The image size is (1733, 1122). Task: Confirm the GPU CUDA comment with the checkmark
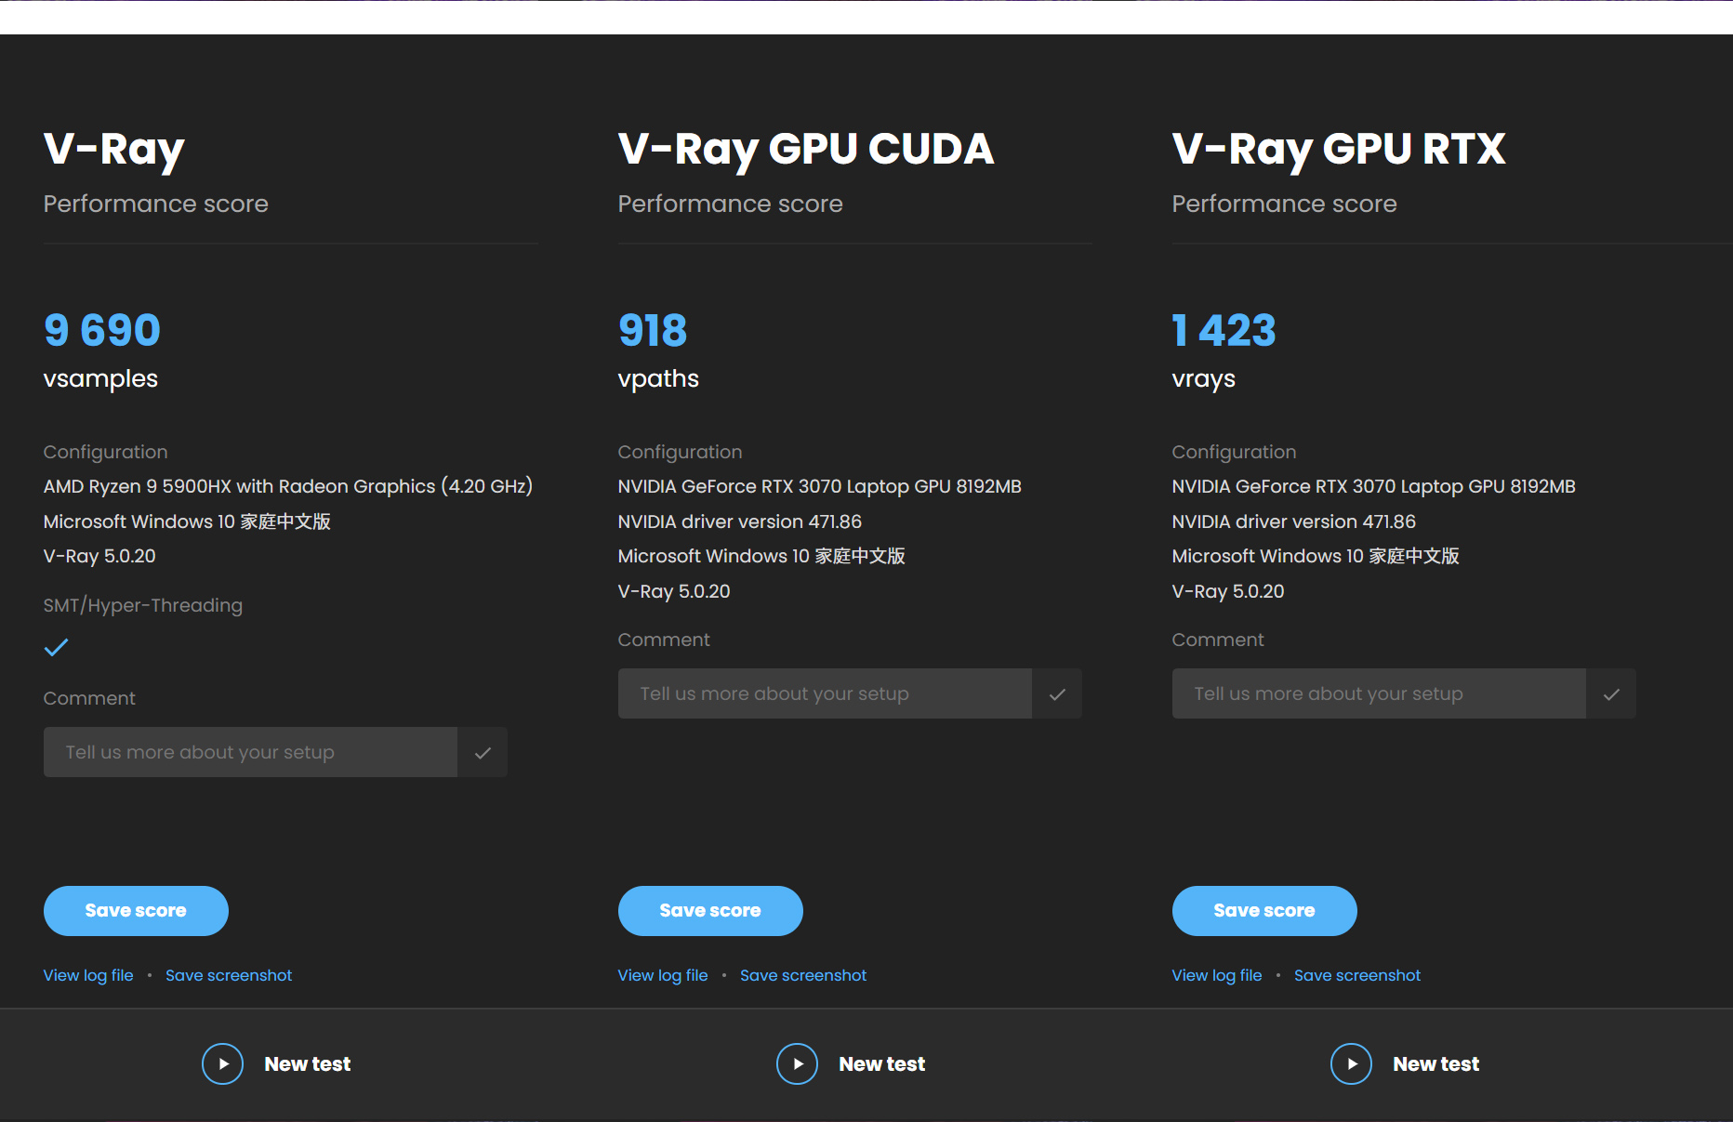coord(1057,693)
